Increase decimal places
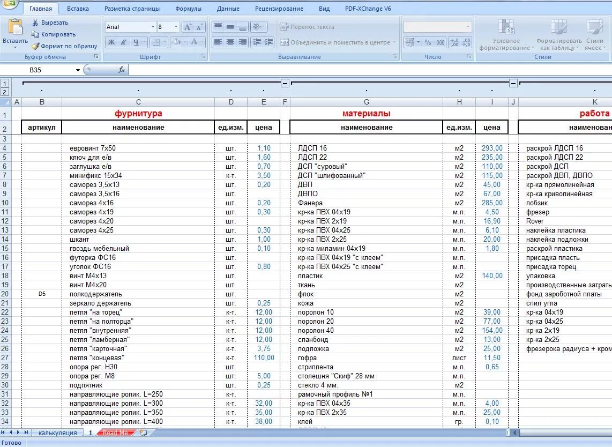 click(454, 42)
